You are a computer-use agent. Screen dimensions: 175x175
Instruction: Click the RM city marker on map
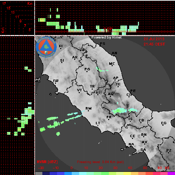(x=89, y=111)
